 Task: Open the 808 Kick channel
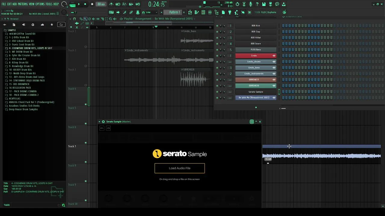(256, 26)
